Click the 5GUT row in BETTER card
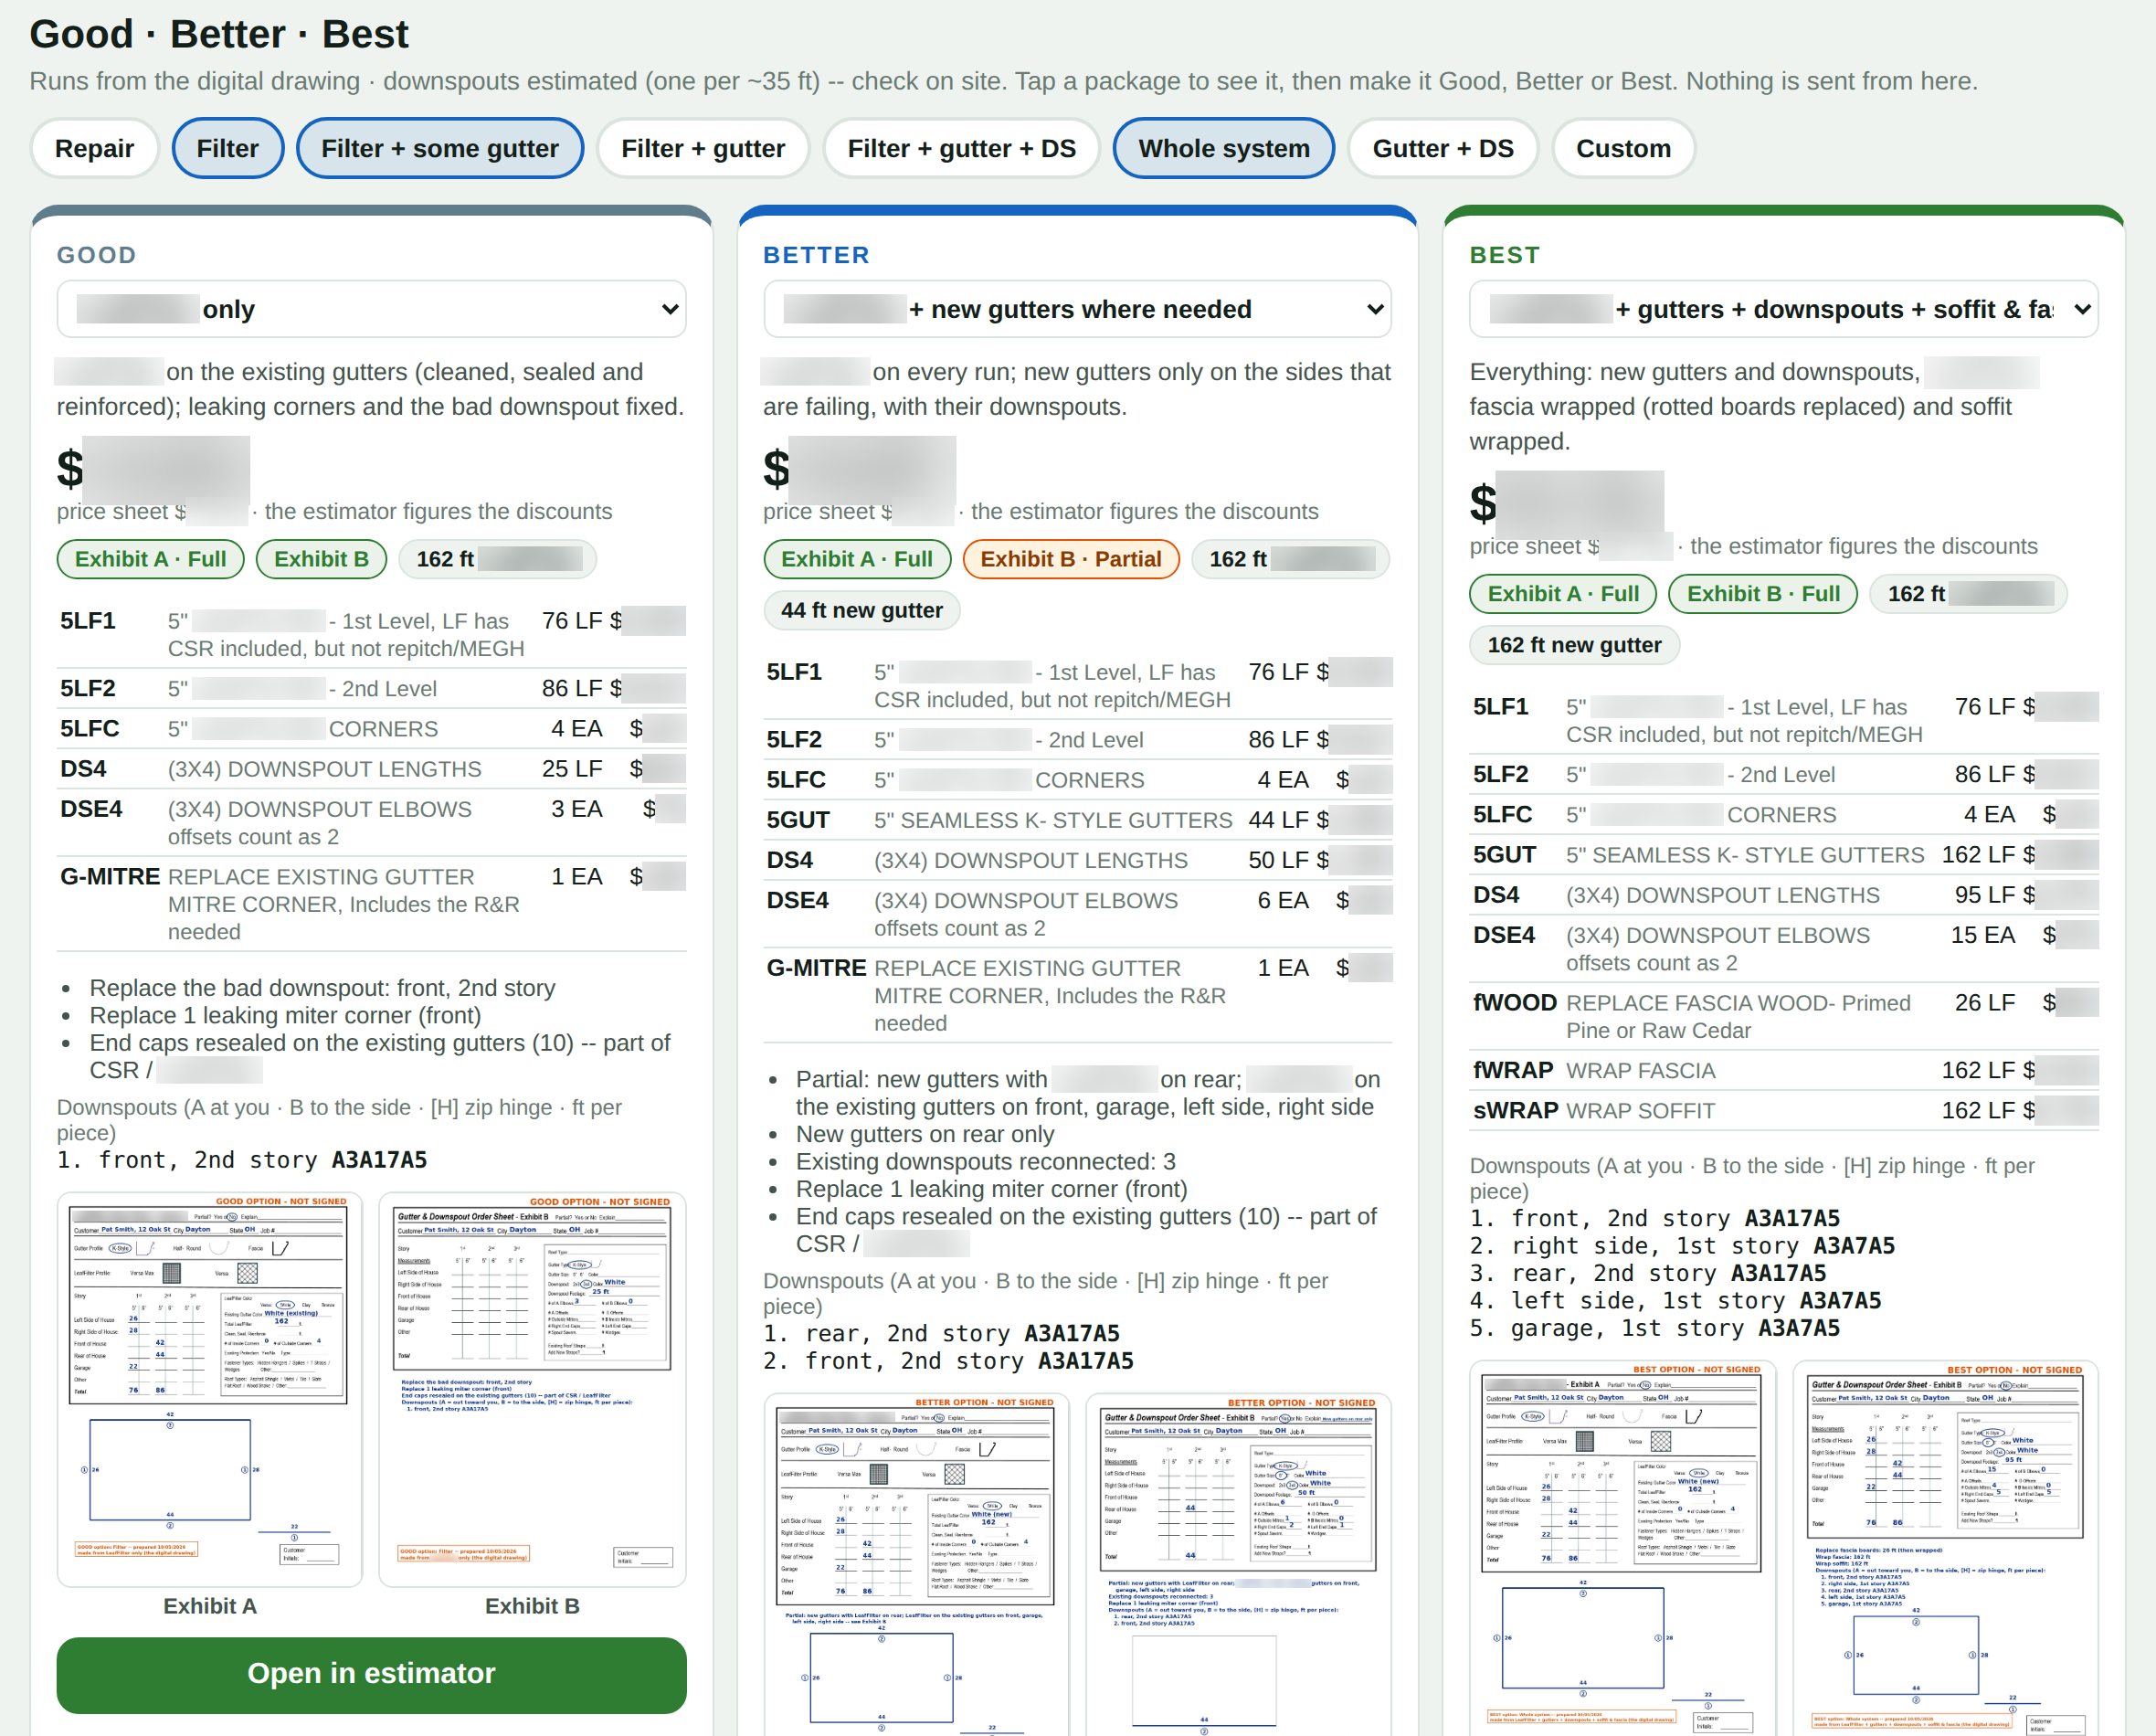 click(x=1077, y=820)
